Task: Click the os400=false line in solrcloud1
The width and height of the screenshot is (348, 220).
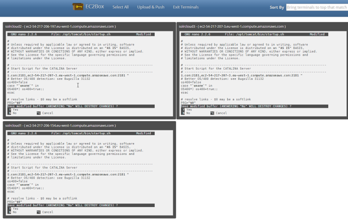Action: pos(17,181)
